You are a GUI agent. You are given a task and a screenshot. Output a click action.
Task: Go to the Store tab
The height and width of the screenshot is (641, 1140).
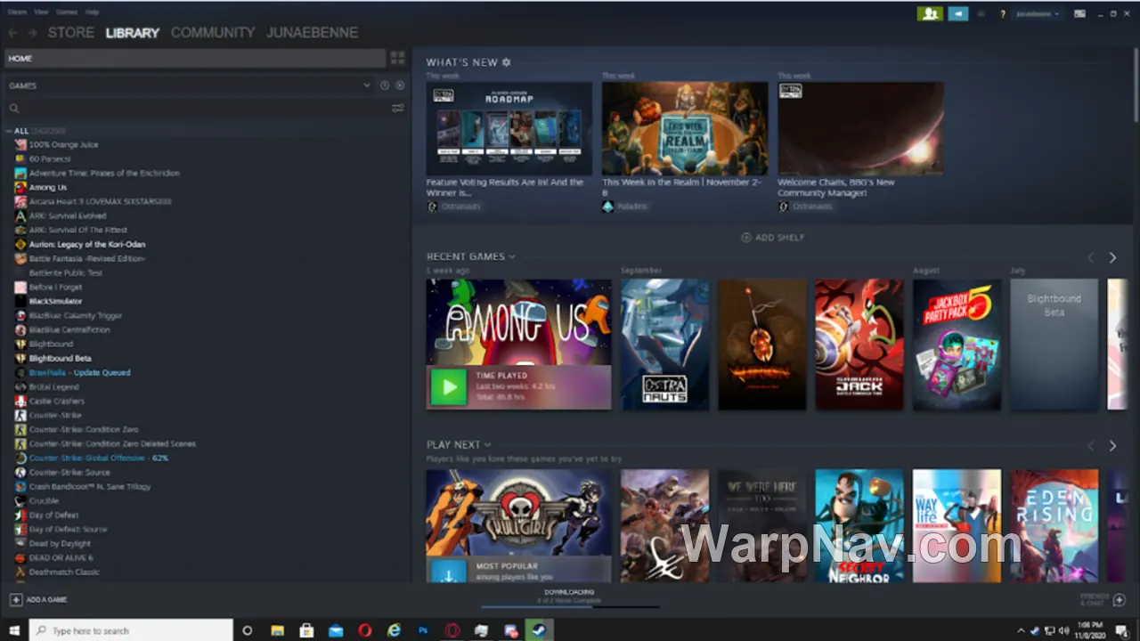coord(71,32)
